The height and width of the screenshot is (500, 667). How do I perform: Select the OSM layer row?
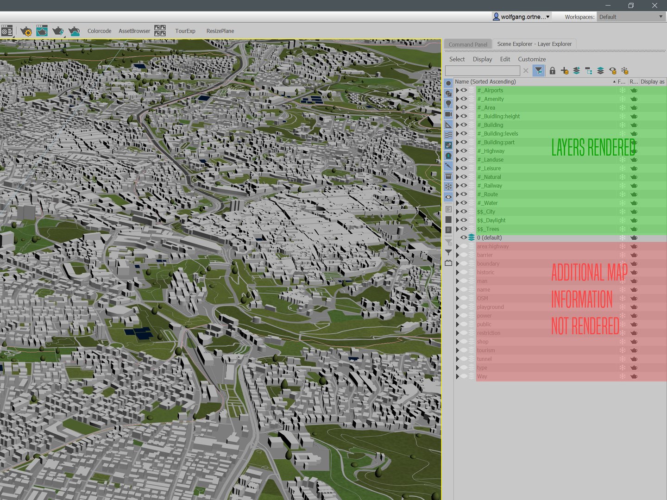coord(560,299)
